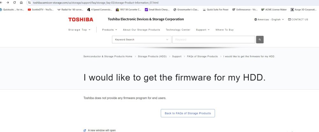Expand the Storage Top menu
The image size is (319, 132).
(x=79, y=30)
